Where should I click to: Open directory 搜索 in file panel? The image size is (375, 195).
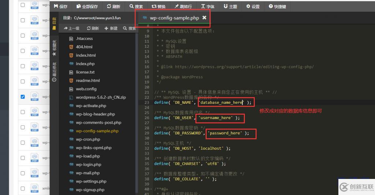(x=129, y=28)
